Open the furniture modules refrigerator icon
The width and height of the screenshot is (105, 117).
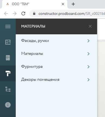click(8, 58)
